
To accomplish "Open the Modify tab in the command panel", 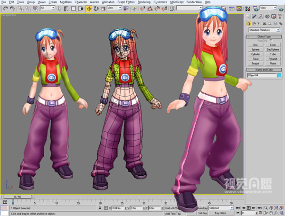I will coord(254,17).
